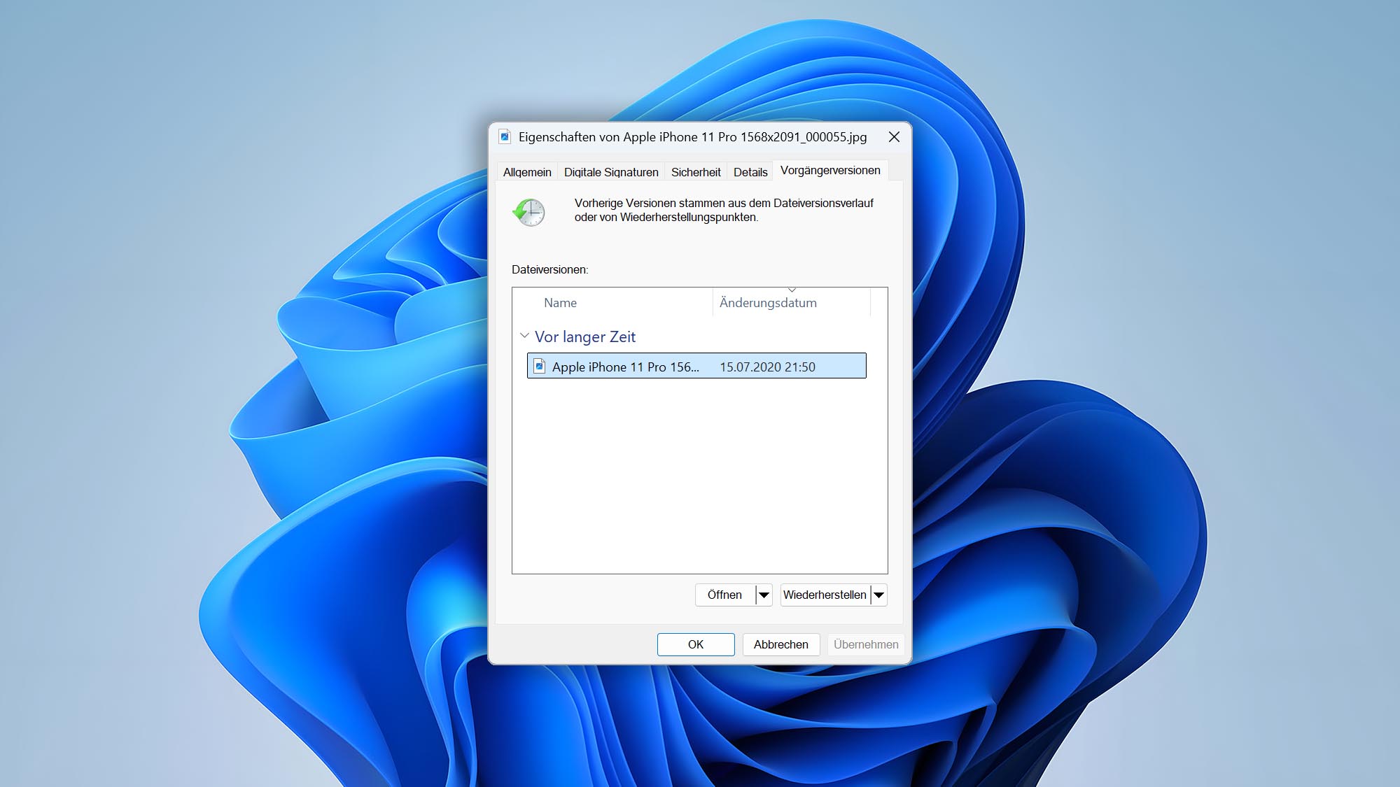Image resolution: width=1400 pixels, height=787 pixels.
Task: Confirm with the OK button
Action: click(696, 644)
